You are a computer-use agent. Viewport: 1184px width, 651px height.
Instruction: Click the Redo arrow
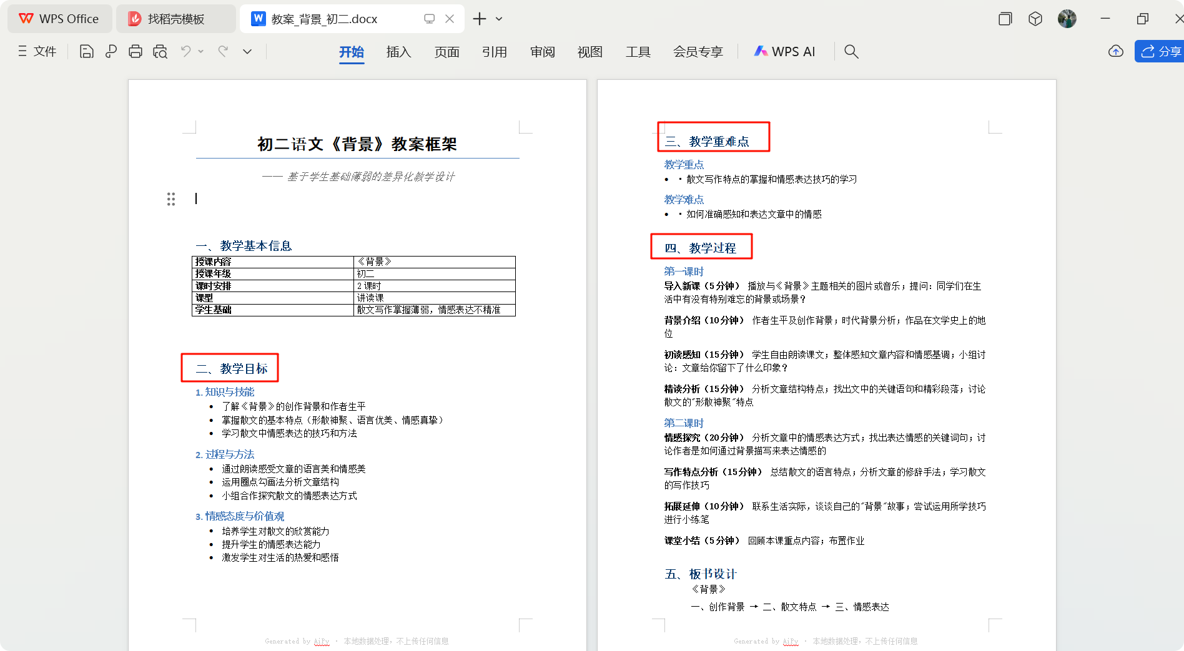223,51
